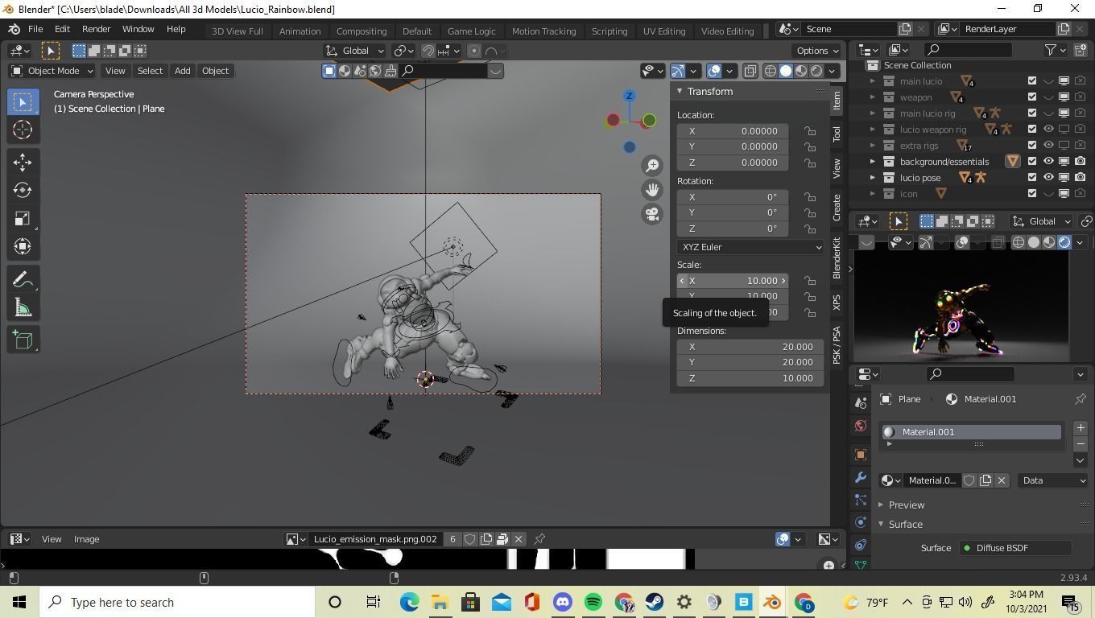
Task: Disable lucio pose in renders (camera icon)
Action: [x=1080, y=178]
